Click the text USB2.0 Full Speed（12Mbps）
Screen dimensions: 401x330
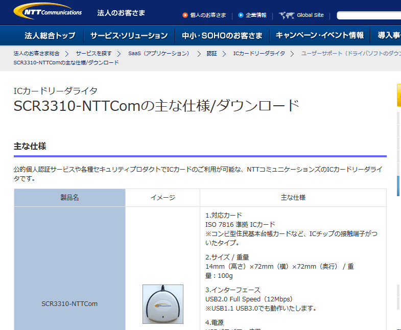click(x=249, y=299)
